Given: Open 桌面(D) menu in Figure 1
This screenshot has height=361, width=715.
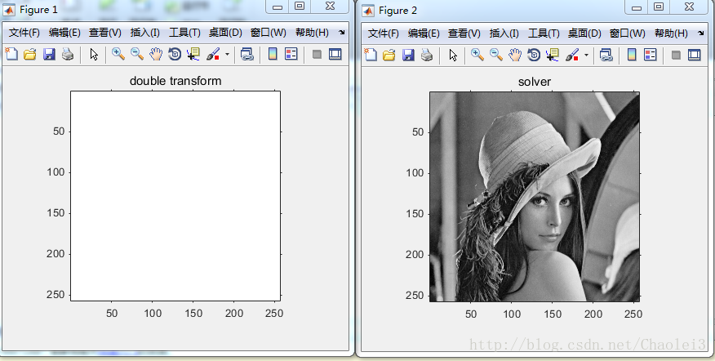Looking at the screenshot, I should point(225,33).
